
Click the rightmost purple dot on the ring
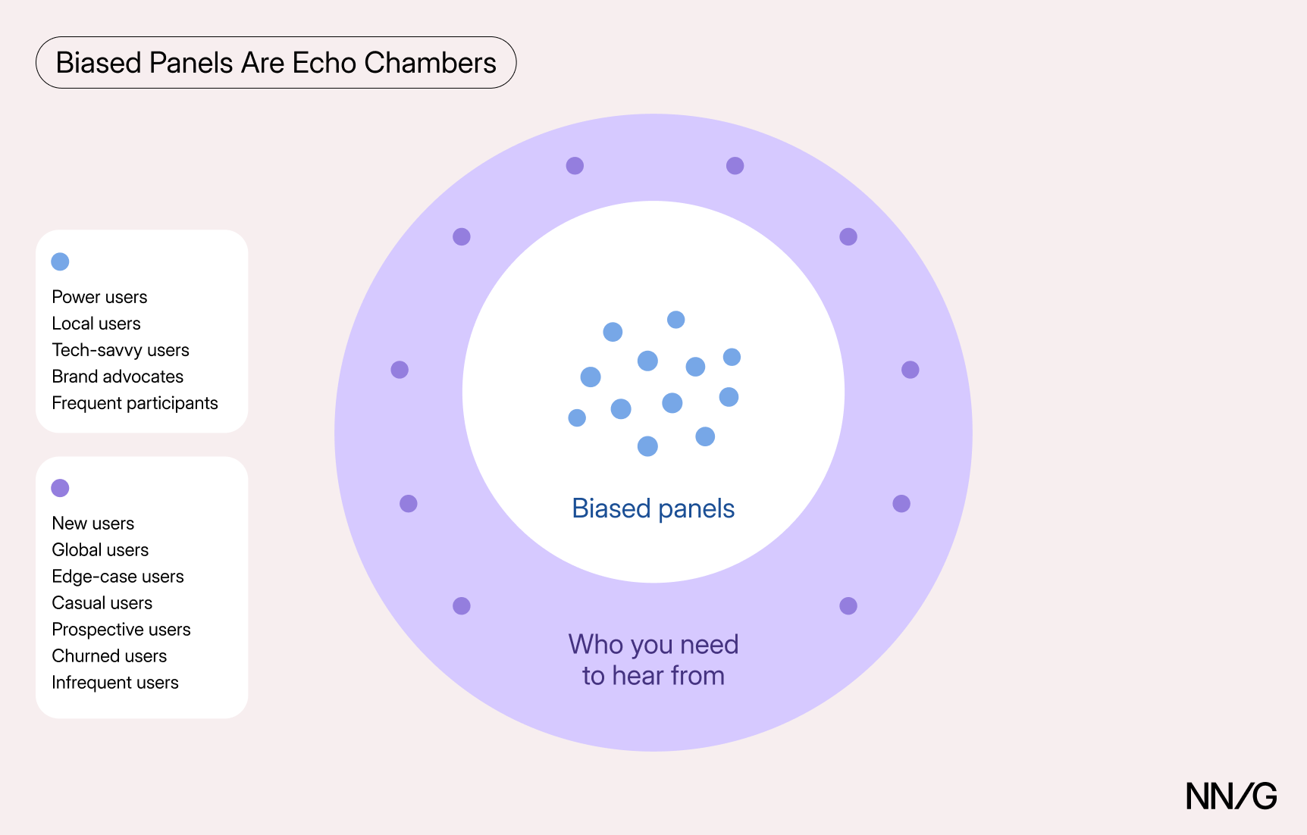pos(910,370)
